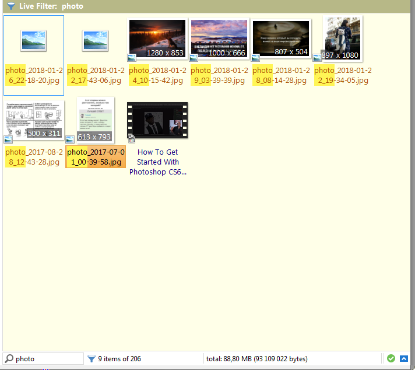Click the 500 x 311 comic thumbnail
The width and height of the screenshot is (415, 370).
34,120
